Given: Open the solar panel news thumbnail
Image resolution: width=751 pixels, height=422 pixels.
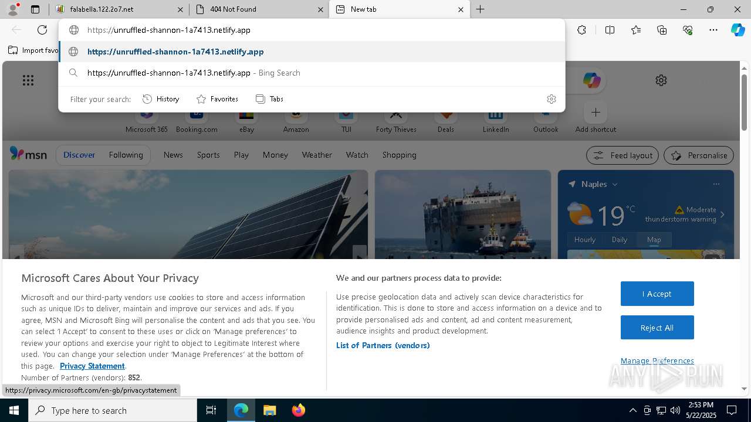Looking at the screenshot, I should pyautogui.click(x=188, y=215).
